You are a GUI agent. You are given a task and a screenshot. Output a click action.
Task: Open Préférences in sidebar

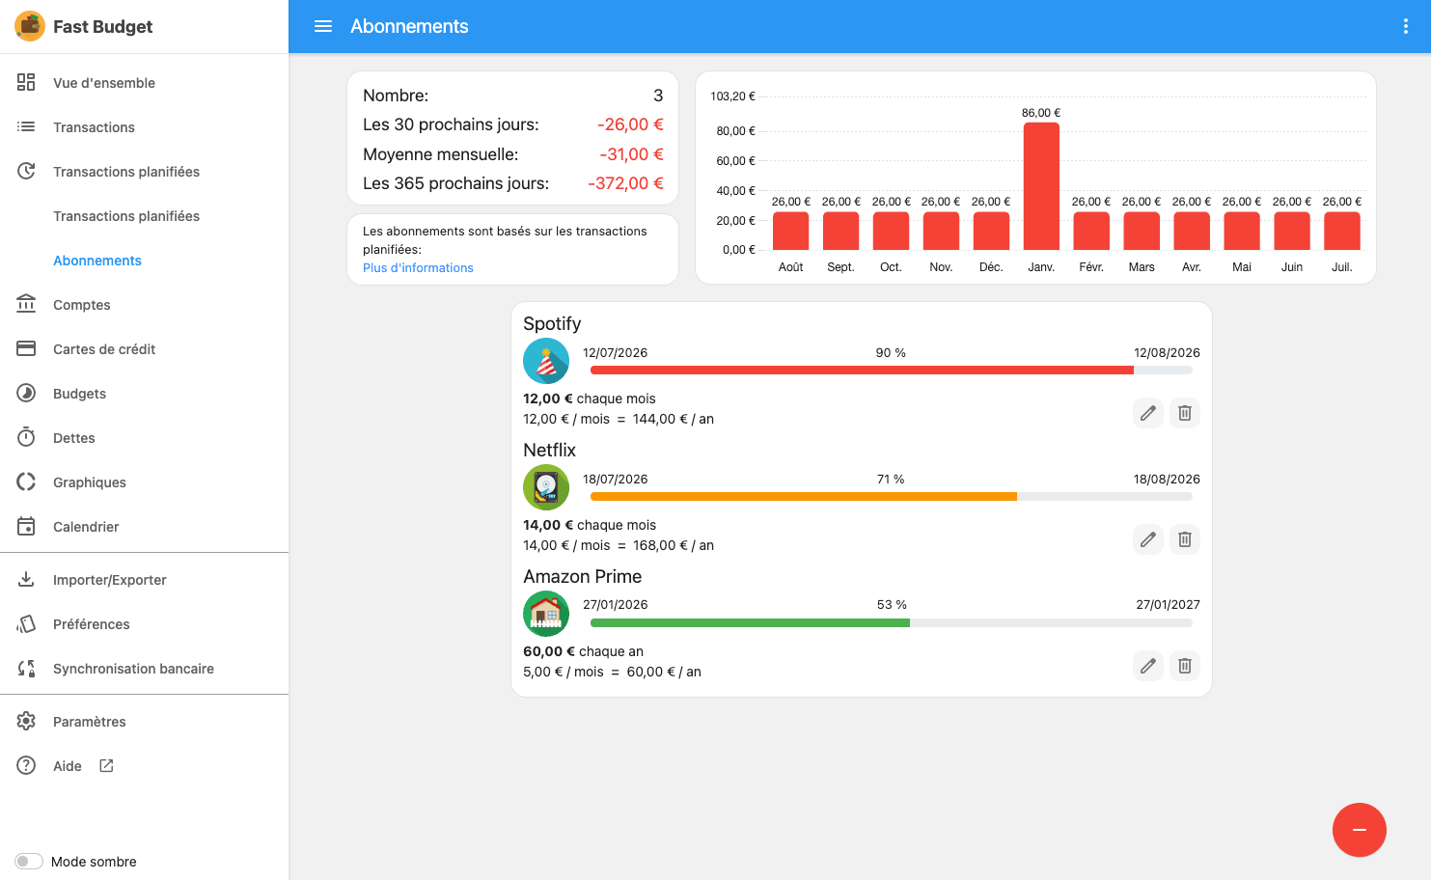[145, 623]
